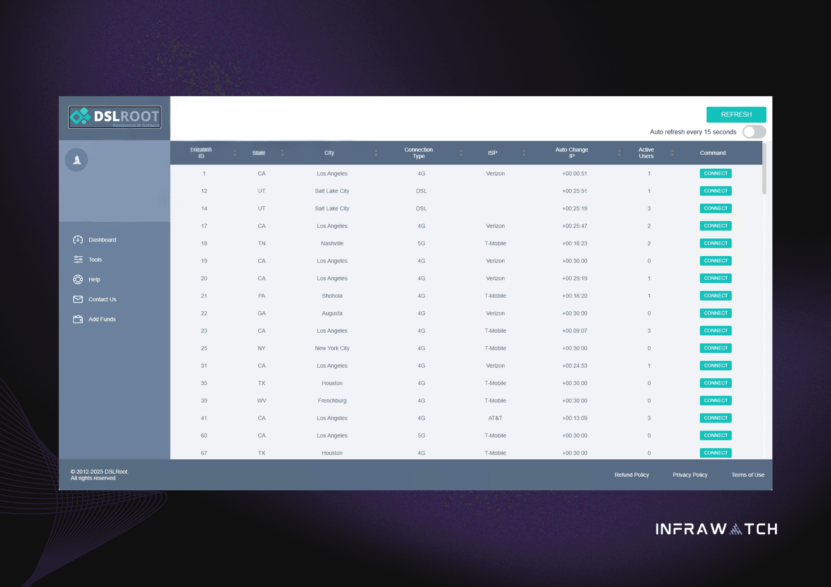The width and height of the screenshot is (831, 587).
Task: Sort by Location ID column arrows
Action: point(235,153)
